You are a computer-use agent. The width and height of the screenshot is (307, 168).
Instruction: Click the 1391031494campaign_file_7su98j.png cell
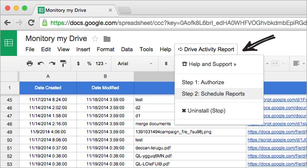[x=190, y=132]
